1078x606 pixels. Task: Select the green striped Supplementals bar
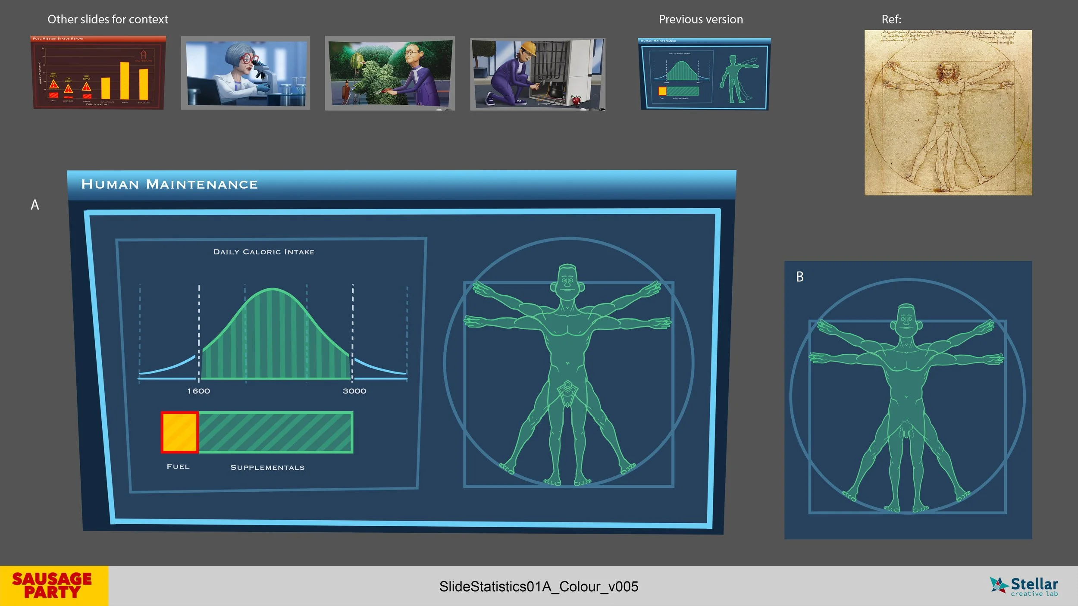pyautogui.click(x=276, y=432)
